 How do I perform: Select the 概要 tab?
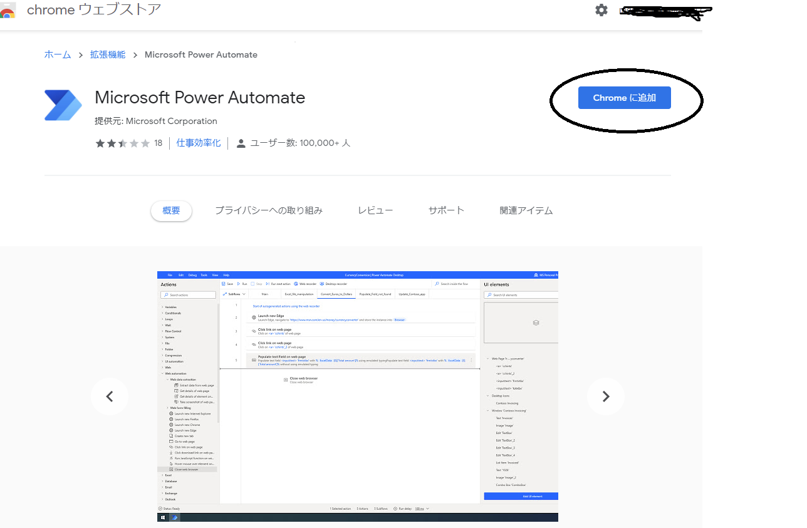coord(171,211)
